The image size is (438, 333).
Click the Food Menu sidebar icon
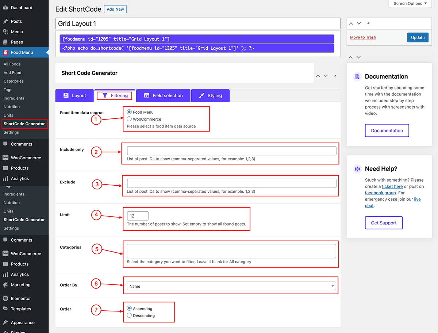tap(5, 52)
